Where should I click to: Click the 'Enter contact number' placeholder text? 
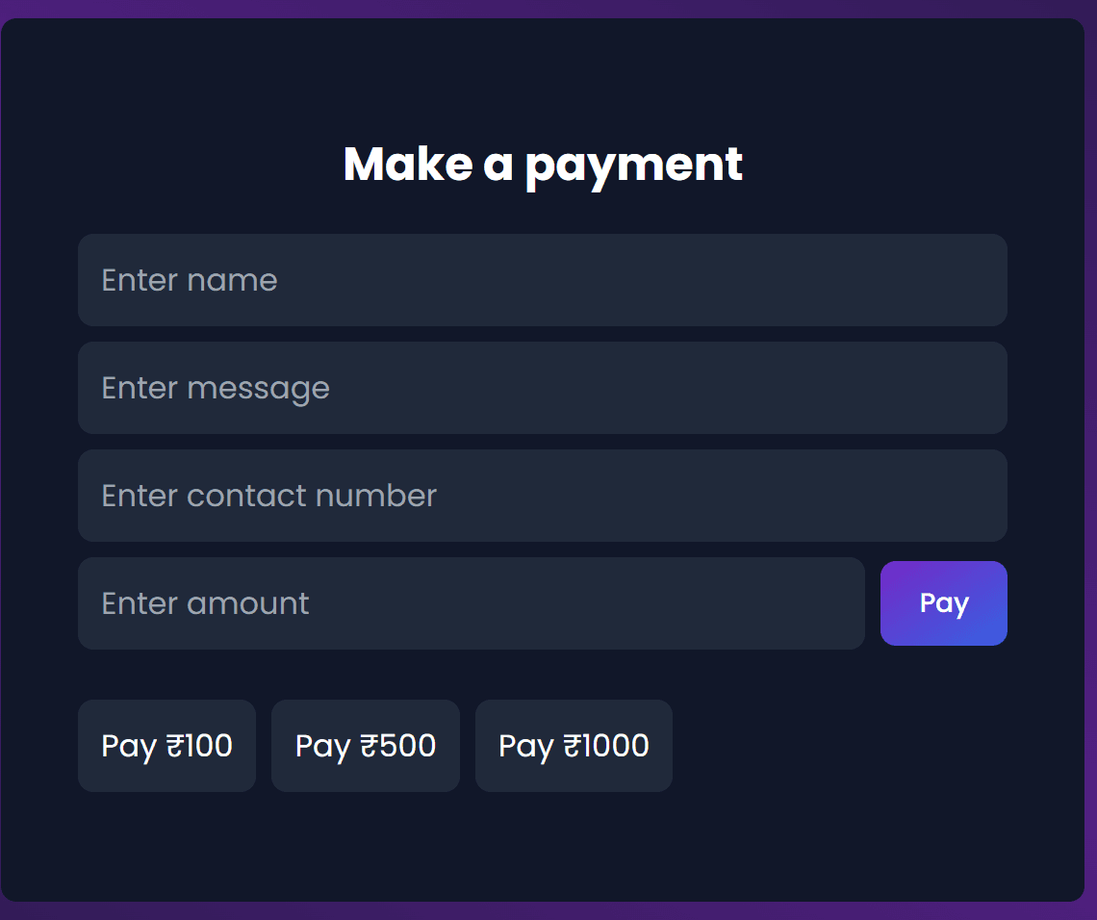point(269,496)
